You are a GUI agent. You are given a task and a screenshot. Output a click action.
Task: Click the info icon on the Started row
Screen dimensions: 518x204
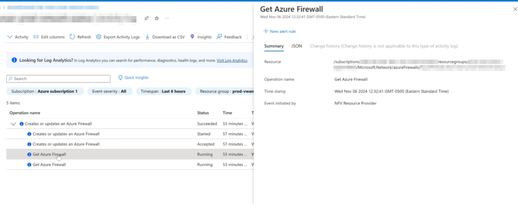(x=29, y=134)
